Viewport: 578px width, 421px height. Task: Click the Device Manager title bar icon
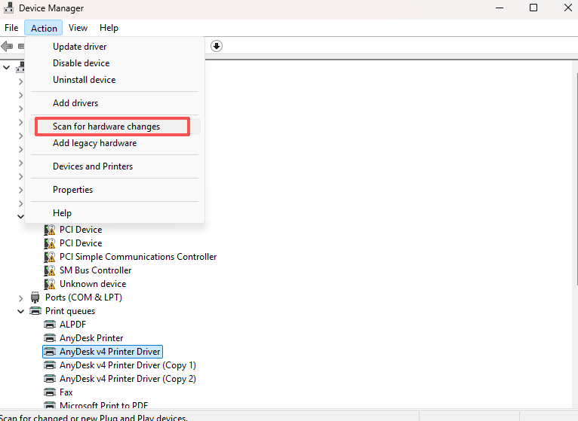tap(8, 8)
